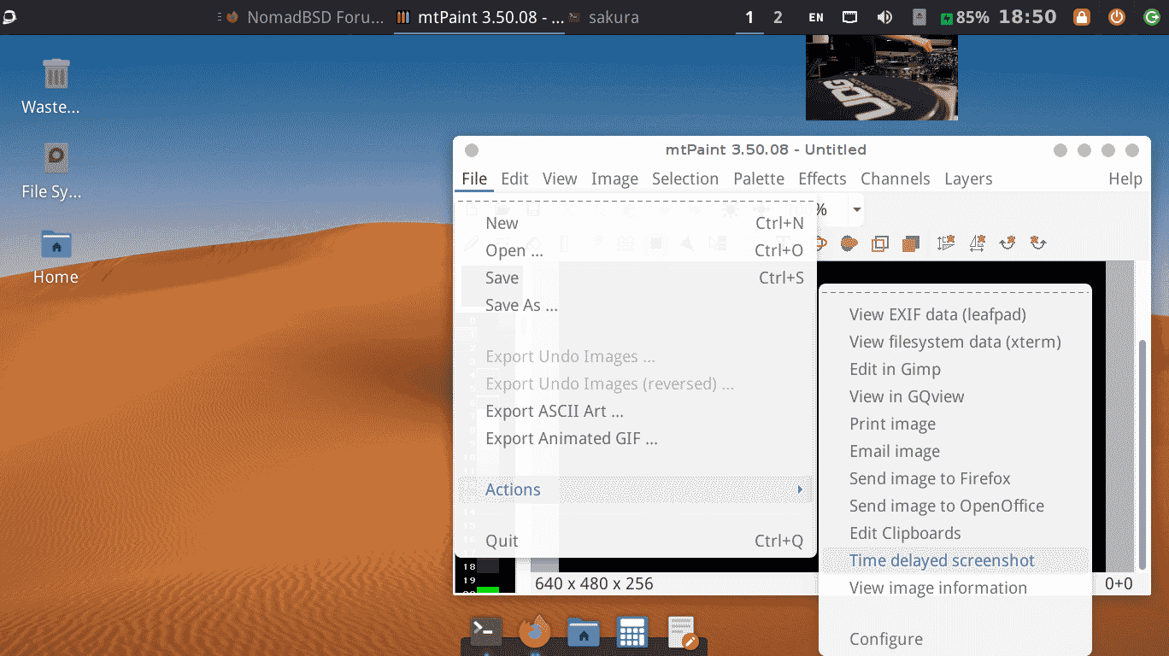Screen dimensions: 1169x656
Task: Open the volume control tray icon
Action: (x=884, y=17)
